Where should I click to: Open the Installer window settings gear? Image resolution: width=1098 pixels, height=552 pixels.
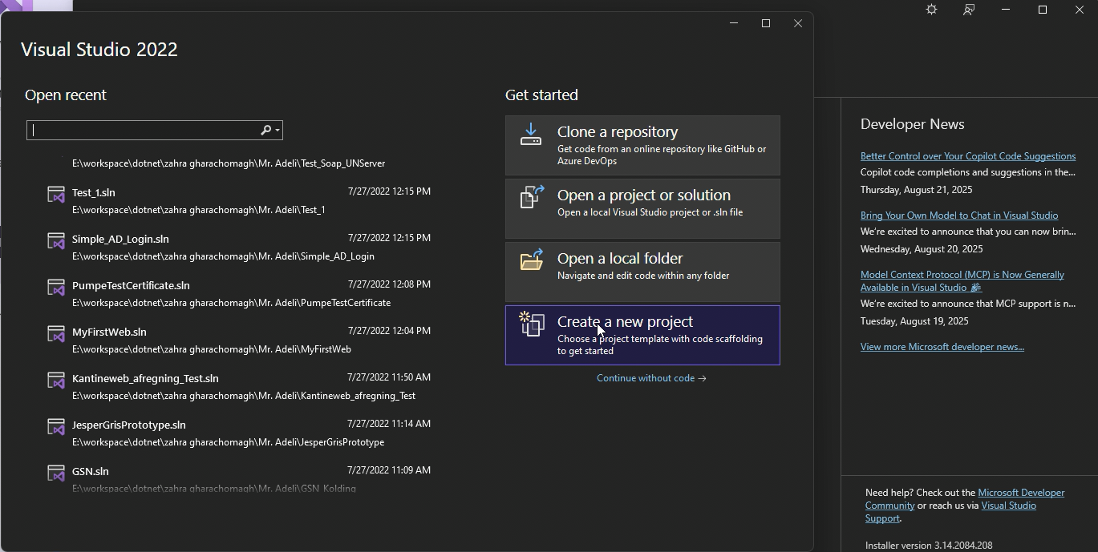(931, 10)
